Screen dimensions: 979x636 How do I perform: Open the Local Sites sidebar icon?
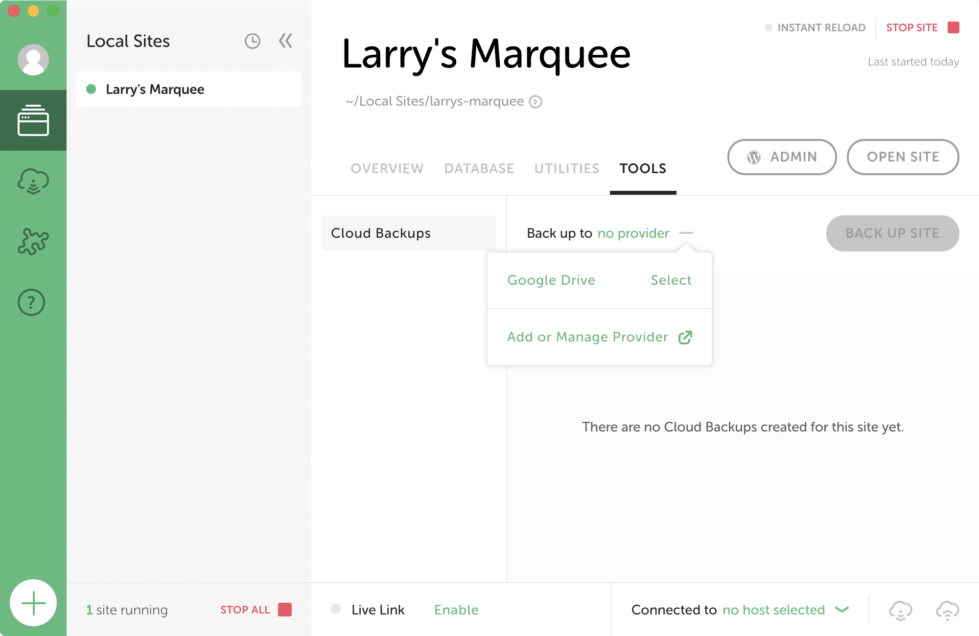33,120
